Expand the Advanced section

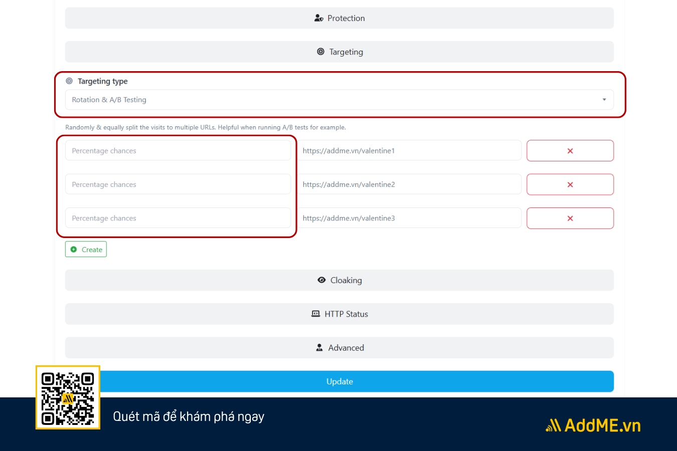(x=340, y=347)
